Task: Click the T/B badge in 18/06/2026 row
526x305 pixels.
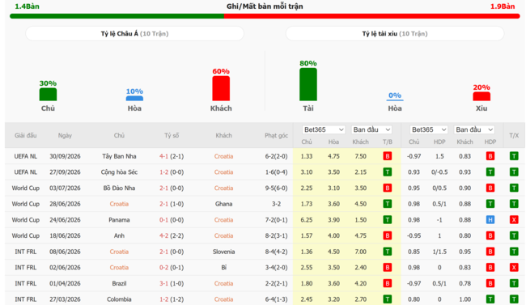Action: [387, 235]
